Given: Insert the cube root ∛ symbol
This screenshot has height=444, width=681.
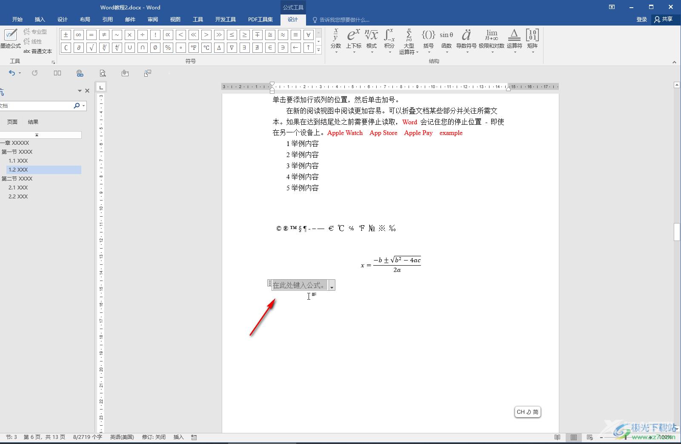Looking at the screenshot, I should tap(104, 48).
